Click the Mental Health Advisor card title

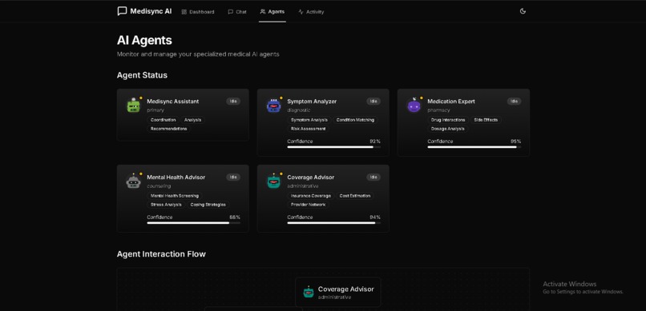click(176, 177)
